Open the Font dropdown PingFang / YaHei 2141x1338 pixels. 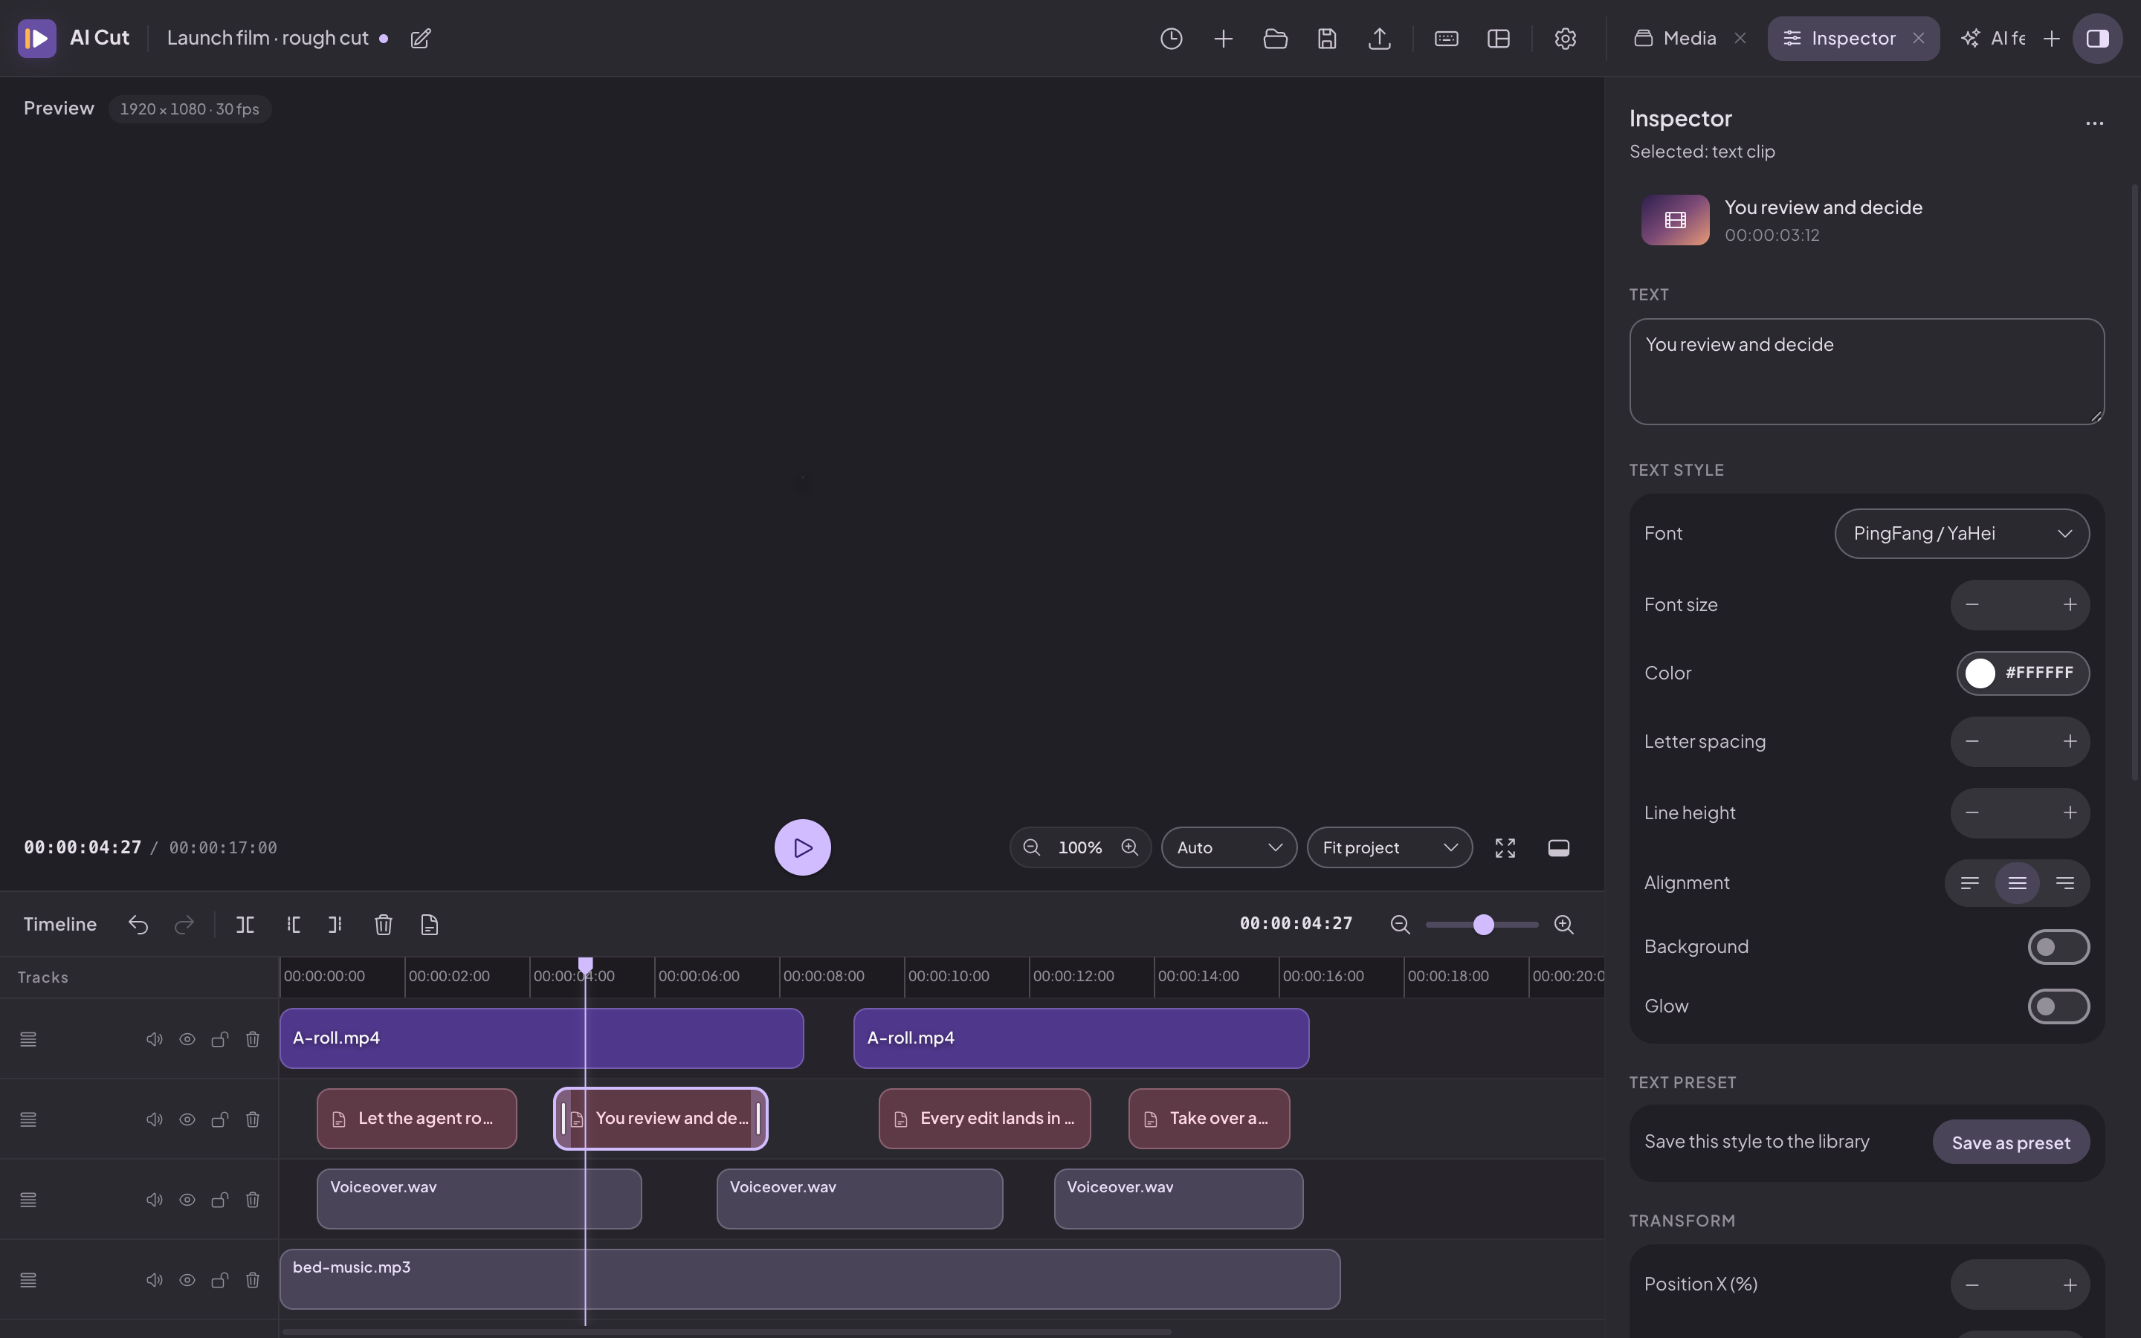1961,534
